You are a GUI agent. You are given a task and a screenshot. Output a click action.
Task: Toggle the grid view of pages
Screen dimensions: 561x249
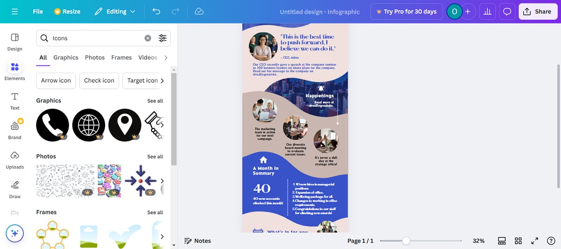coord(518,241)
